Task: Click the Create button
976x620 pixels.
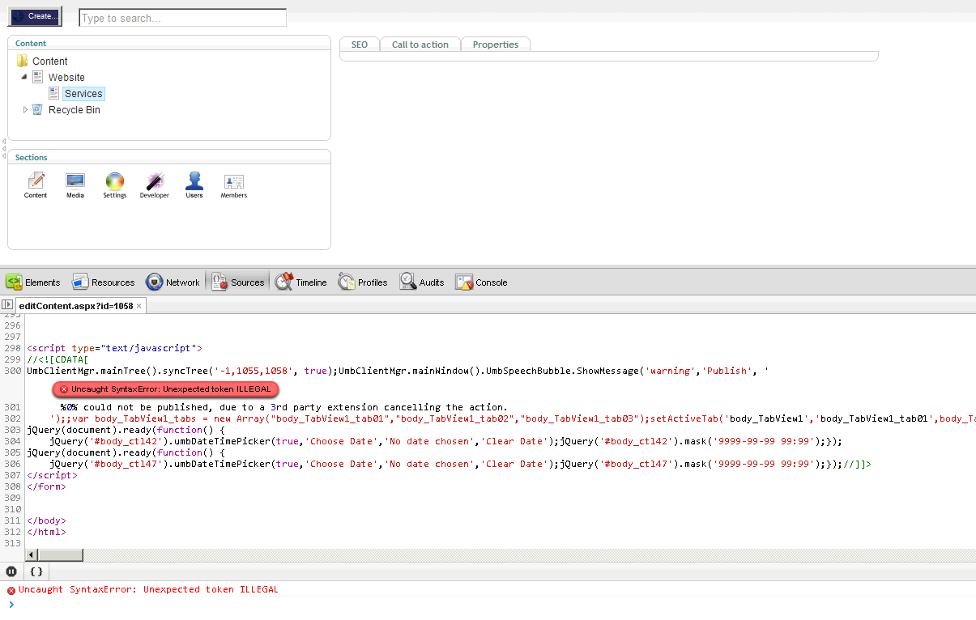Action: point(35,16)
